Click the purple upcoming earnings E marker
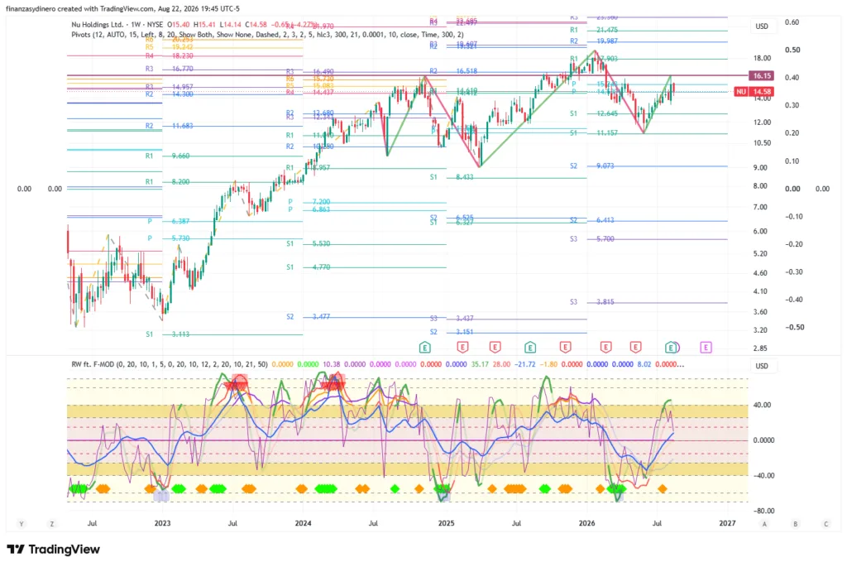Screen dimensions: 847x567 [x=706, y=347]
